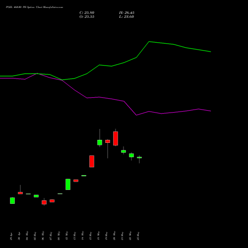The height and width of the screenshot is (248, 248).
Task: Click the 15 May date axis label
Action: tap(90, 236)
